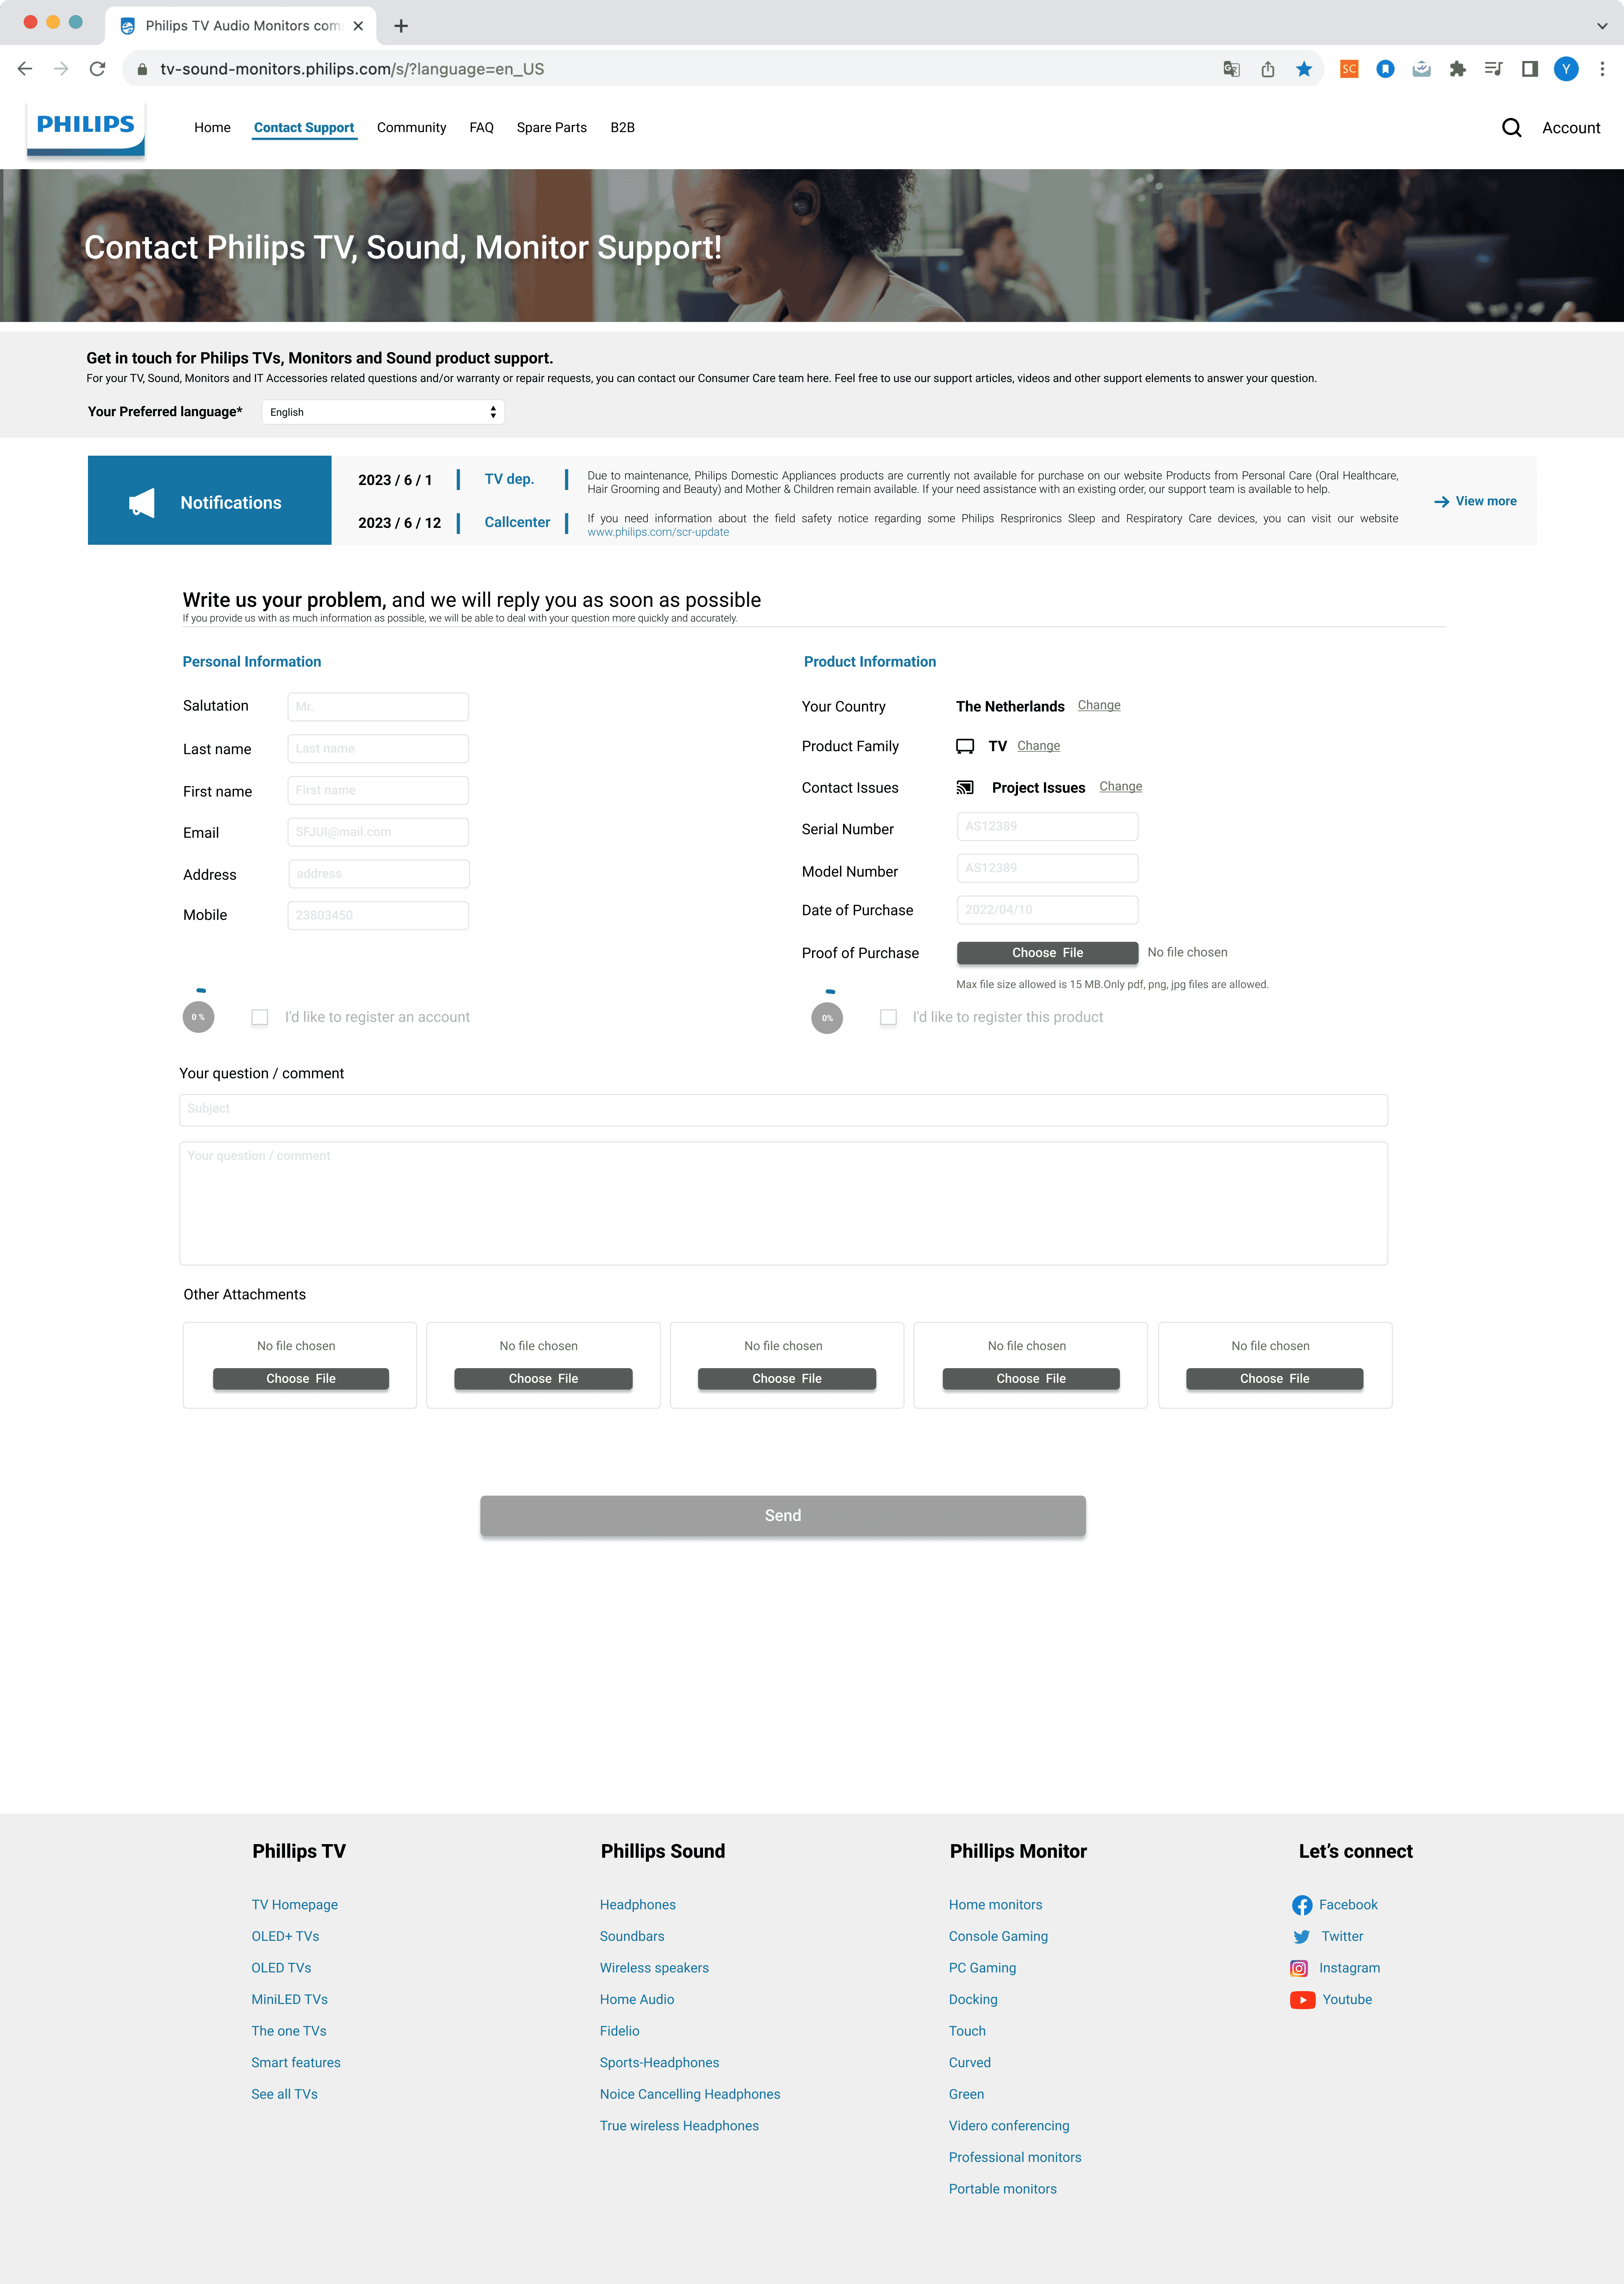The height and width of the screenshot is (2284, 1624).
Task: Click product information 0% progress indicator
Action: [x=827, y=1018]
